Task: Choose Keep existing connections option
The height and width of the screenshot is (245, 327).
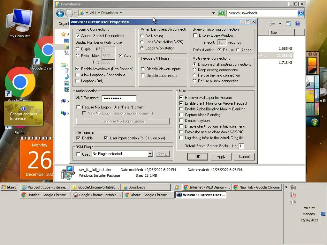Action: 194,70
